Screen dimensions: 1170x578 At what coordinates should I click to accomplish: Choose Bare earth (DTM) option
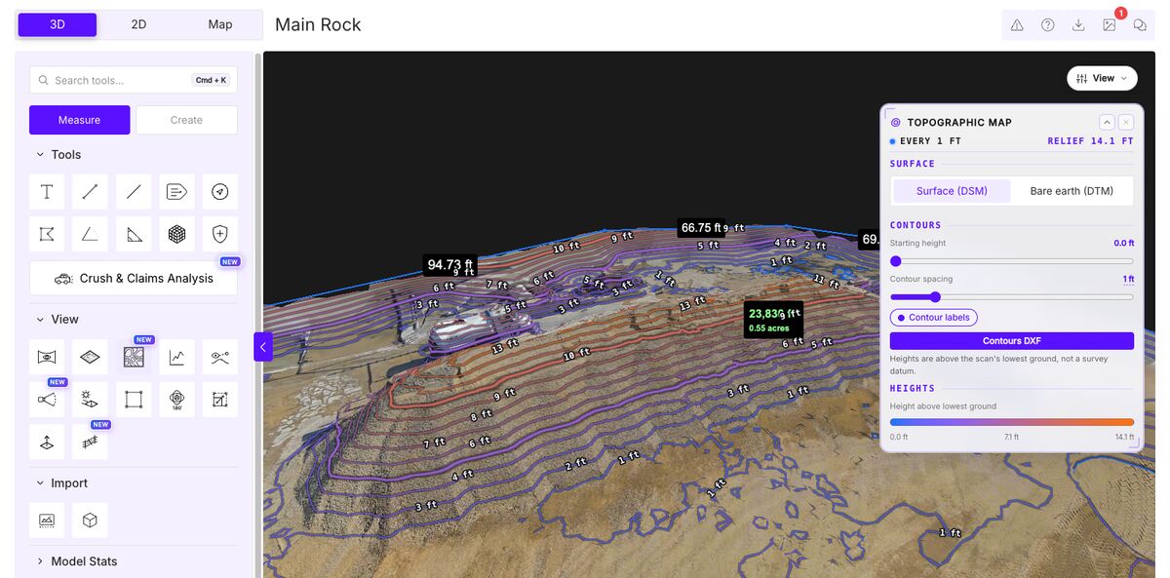click(x=1072, y=191)
